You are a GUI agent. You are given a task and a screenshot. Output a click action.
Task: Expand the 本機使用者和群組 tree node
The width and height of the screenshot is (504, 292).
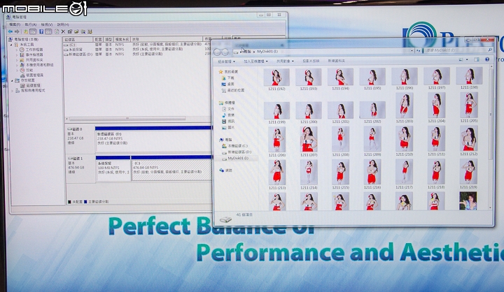coord(17,65)
